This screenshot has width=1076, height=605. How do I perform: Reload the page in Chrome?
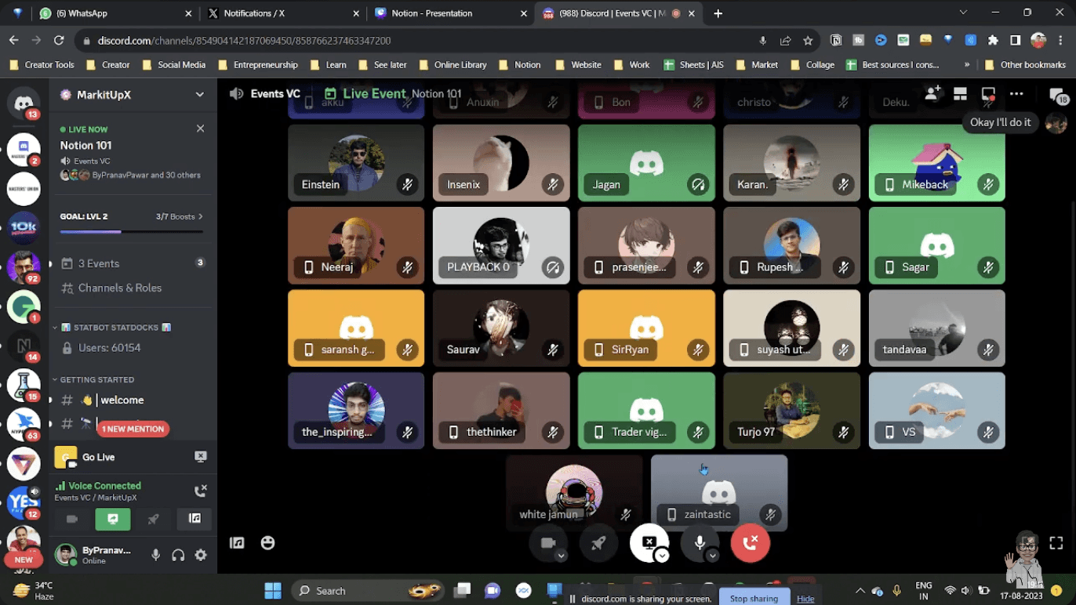point(59,40)
